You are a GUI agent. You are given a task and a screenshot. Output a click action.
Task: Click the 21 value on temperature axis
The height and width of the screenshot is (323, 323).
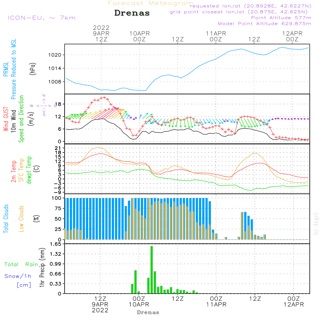58,148
